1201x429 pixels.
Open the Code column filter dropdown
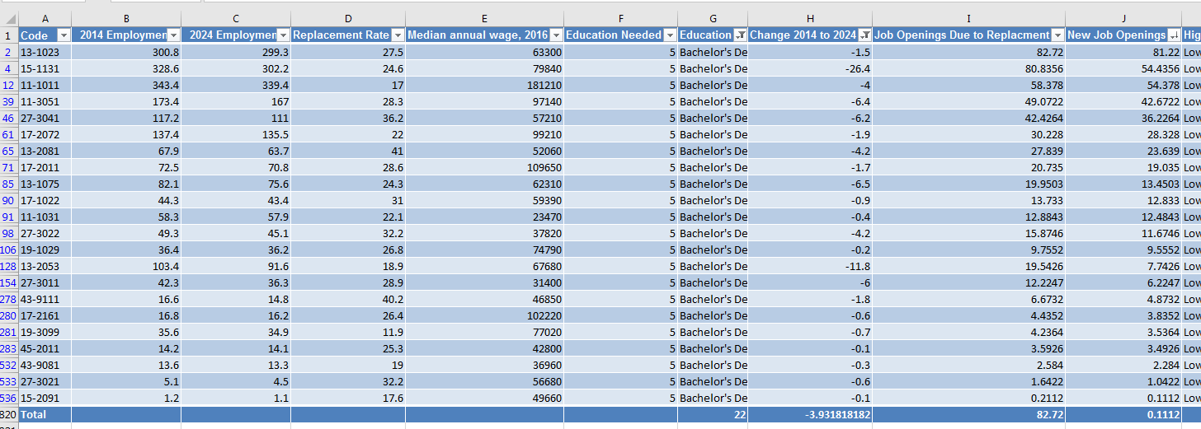(x=64, y=35)
